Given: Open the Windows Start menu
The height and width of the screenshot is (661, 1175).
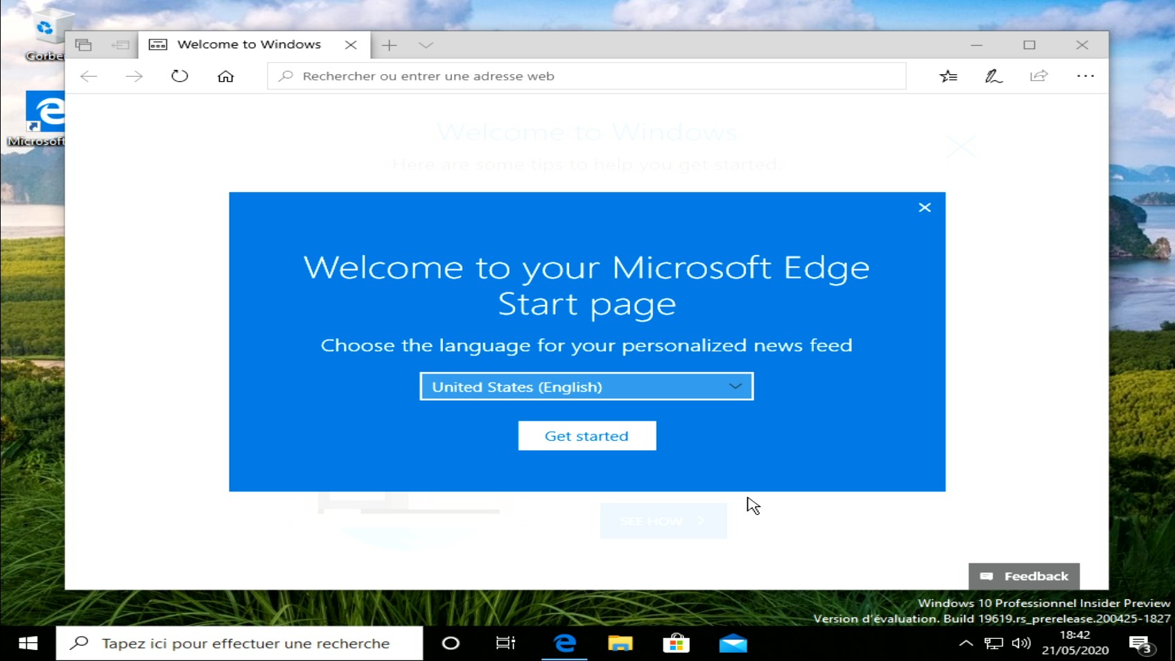Looking at the screenshot, I should [x=28, y=644].
